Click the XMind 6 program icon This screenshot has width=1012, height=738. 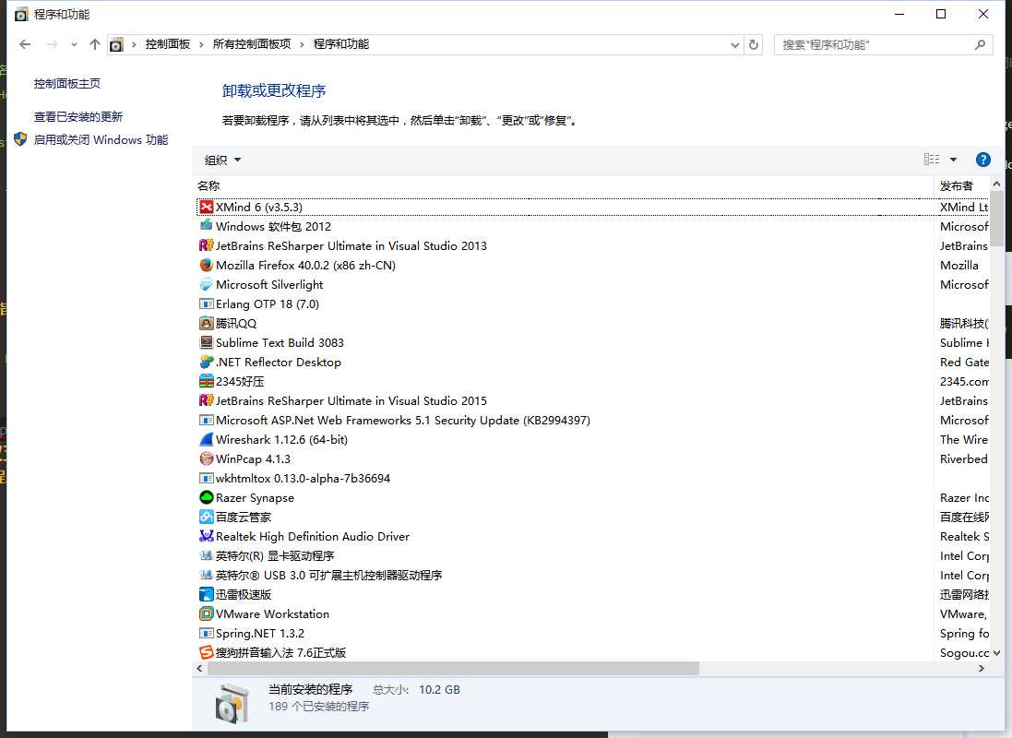click(x=206, y=207)
